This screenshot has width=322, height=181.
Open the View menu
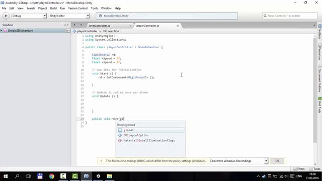pos(20,8)
